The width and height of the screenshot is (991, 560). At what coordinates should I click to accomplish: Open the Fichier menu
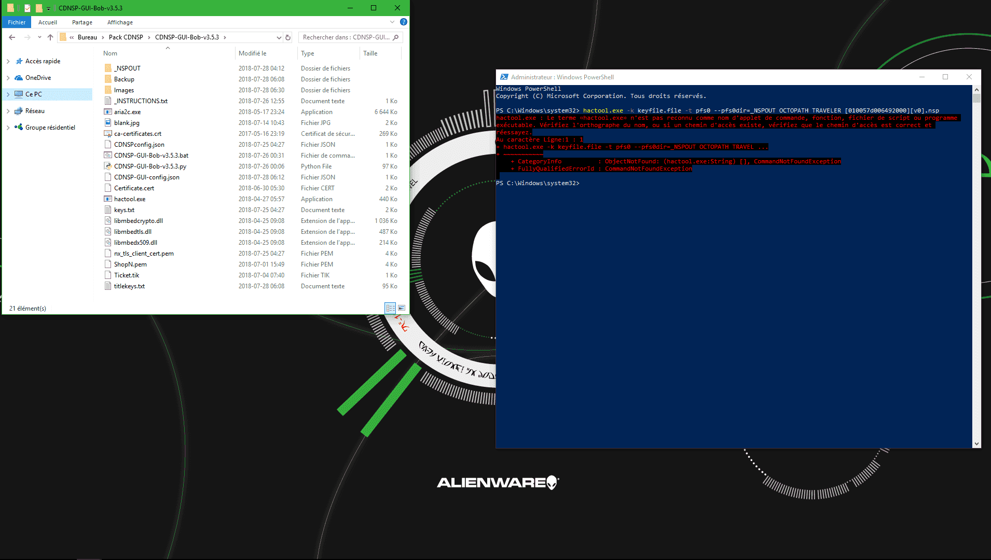pyautogui.click(x=17, y=22)
